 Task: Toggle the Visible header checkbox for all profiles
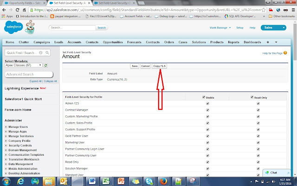click(204, 97)
